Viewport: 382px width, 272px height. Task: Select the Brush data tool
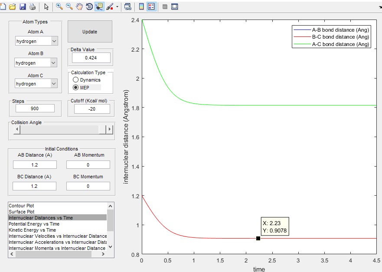pyautogui.click(x=110, y=7)
